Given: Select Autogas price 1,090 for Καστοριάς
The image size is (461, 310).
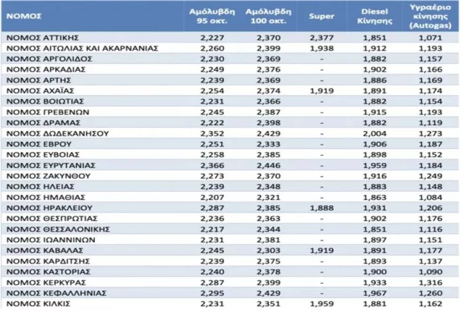Looking at the screenshot, I should click(431, 272).
